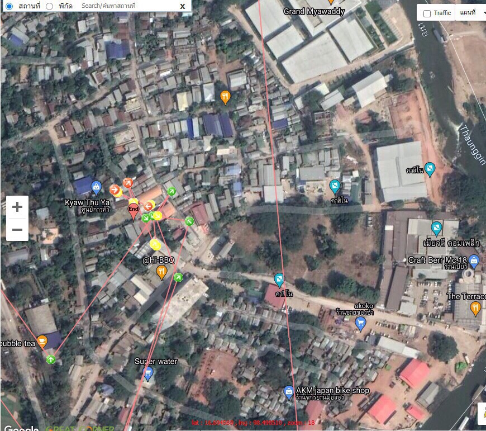Click the เมียวดี คอมเพล็ก label

click(451, 243)
